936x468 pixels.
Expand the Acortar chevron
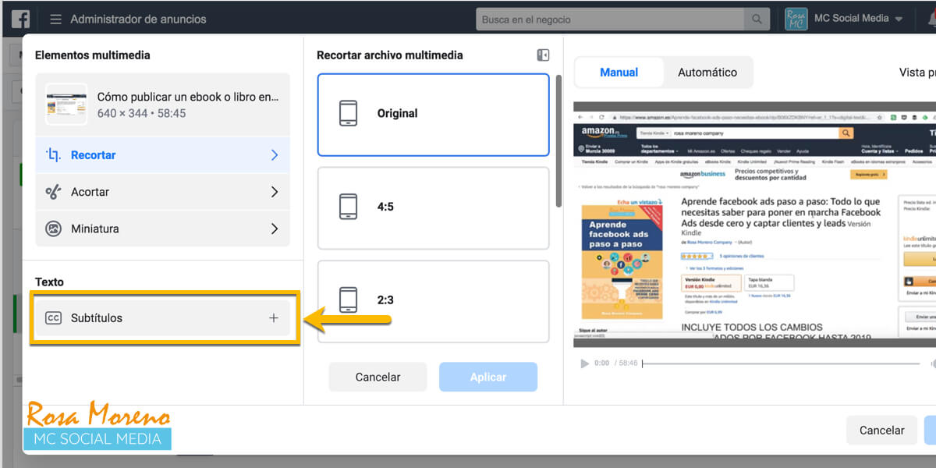click(x=274, y=192)
